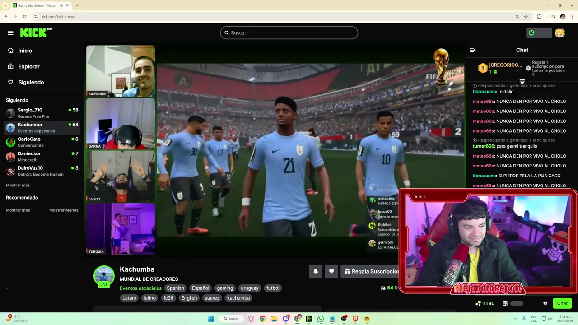Click the channel points 1190 indicator

(x=485, y=303)
